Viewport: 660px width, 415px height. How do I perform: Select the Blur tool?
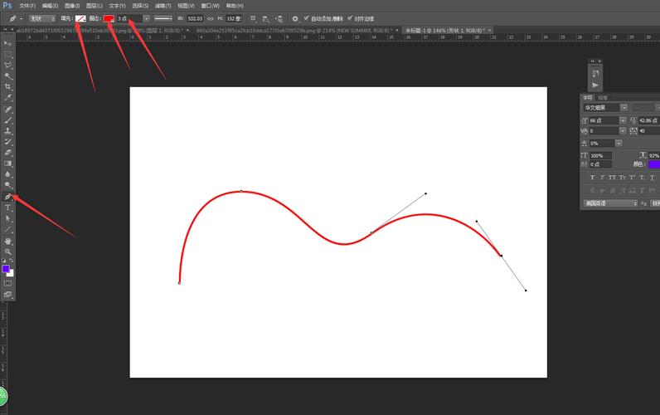7,174
